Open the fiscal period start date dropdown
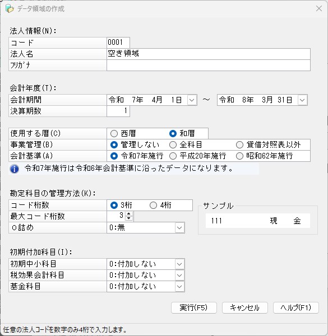Viewport: 328px width, 336px height. point(192,100)
